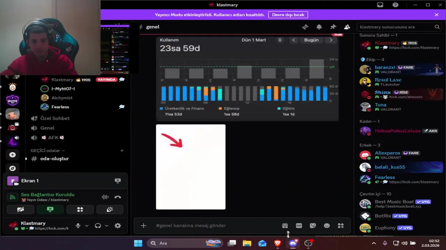Go to next day in usage chart
Screen dimensions: 446x250
pyautogui.click(x=331, y=40)
